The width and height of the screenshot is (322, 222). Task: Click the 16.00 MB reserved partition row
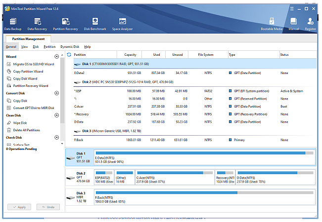pyautogui.click(x=195, y=99)
